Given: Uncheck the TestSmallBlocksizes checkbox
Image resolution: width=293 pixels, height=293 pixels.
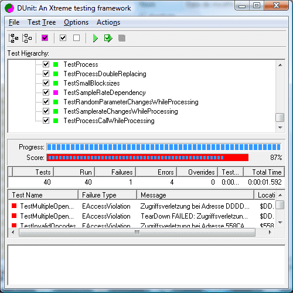Looking at the screenshot, I should [46, 83].
